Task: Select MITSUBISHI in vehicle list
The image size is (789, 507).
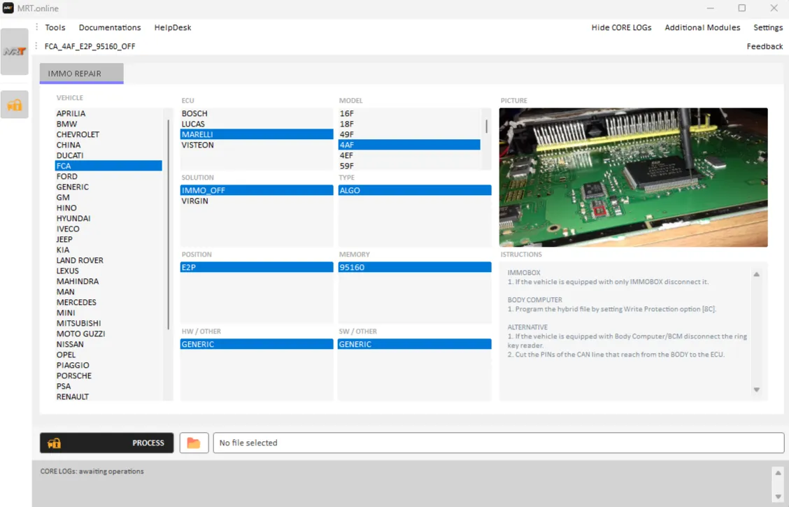Action: tap(108, 323)
